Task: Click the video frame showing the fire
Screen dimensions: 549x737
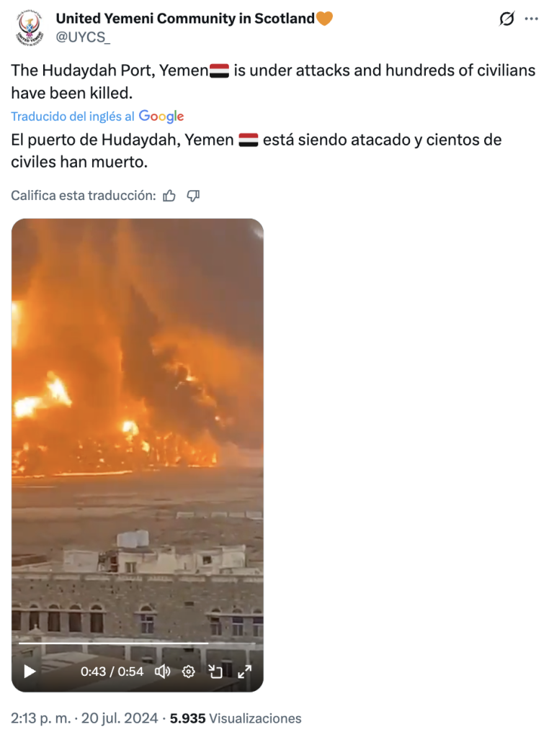Action: [x=138, y=423]
